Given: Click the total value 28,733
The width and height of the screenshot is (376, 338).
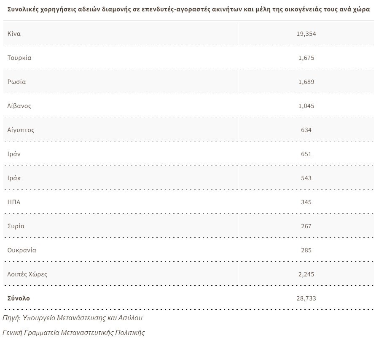Looking at the screenshot, I should point(306,298).
